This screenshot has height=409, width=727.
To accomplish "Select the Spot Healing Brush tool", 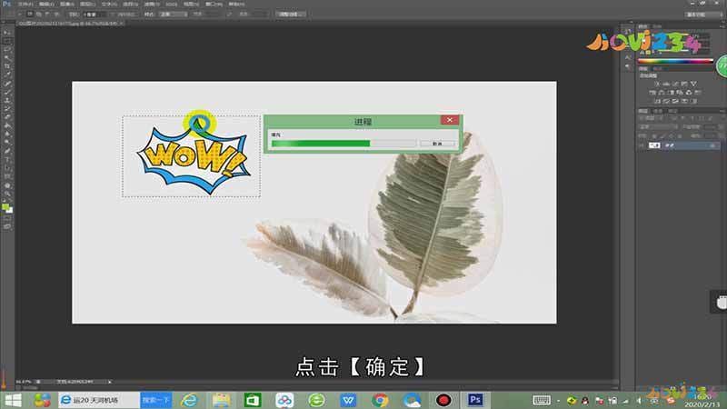I will click(7, 84).
